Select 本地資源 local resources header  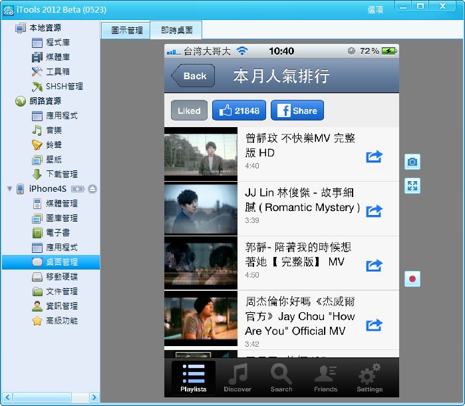(39, 28)
